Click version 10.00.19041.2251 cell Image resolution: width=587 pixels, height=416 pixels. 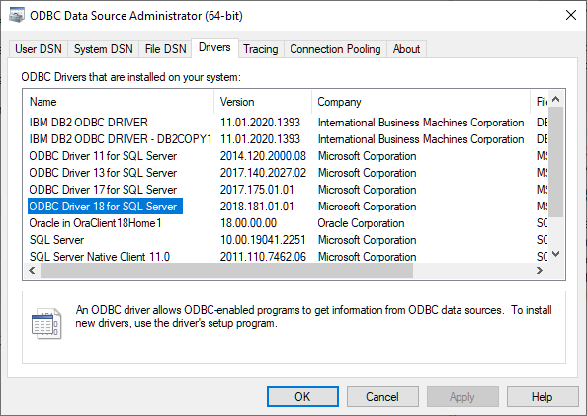(x=263, y=240)
